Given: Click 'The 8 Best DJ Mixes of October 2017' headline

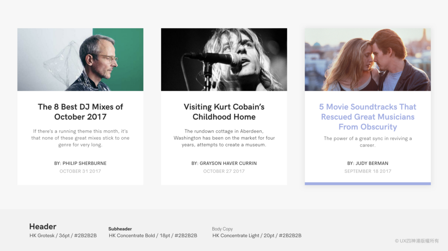Looking at the screenshot, I should (x=80, y=112).
